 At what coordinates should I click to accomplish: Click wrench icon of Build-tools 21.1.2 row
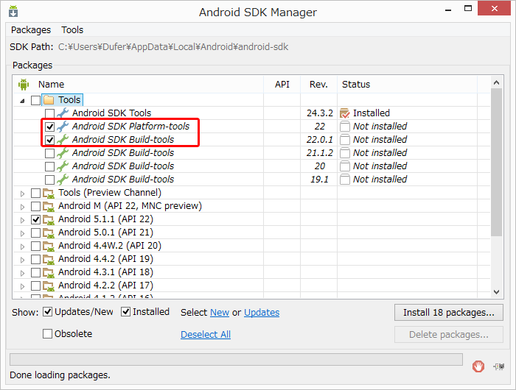[63, 153]
